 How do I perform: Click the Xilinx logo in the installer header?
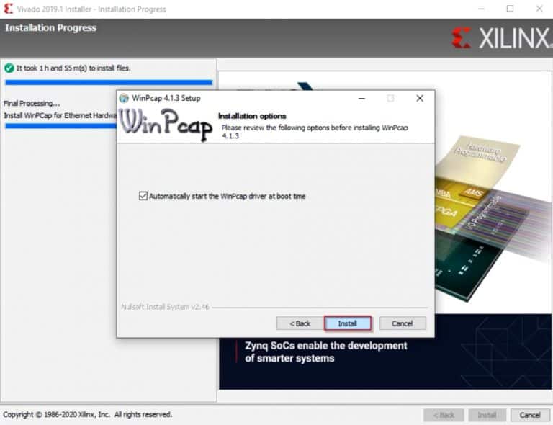pyautogui.click(x=500, y=38)
